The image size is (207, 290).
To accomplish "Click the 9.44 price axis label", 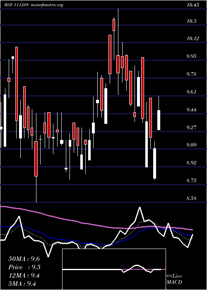I will (x=192, y=110).
